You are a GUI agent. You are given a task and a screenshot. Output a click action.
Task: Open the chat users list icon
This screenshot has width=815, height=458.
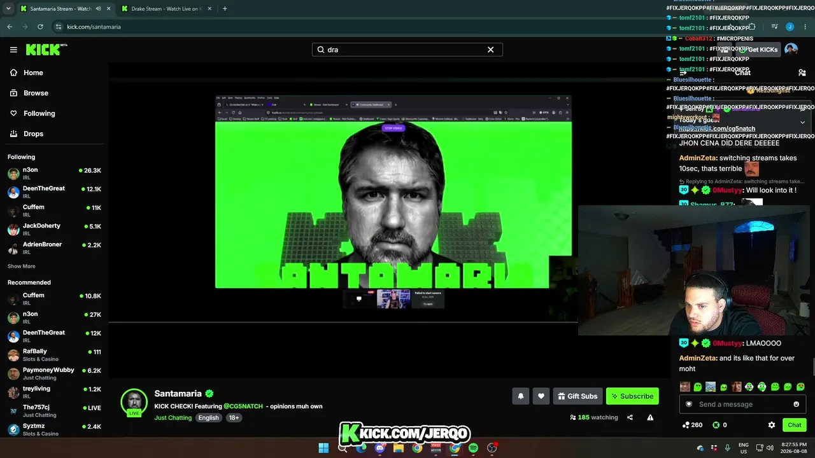click(x=802, y=73)
